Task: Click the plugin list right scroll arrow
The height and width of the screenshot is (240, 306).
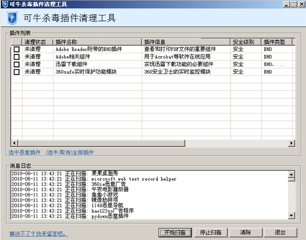Action: (x=291, y=143)
